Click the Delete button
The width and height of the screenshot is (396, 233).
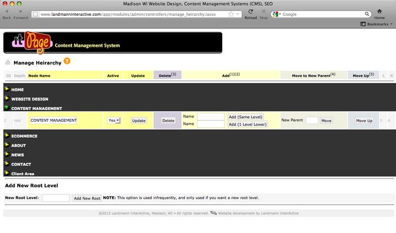168,120
